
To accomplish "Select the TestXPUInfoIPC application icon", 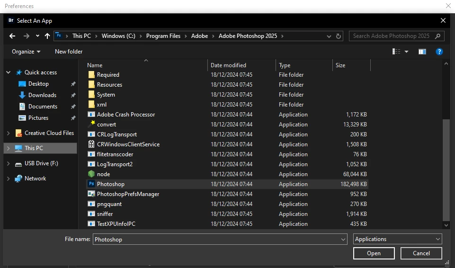I will tap(91, 223).
